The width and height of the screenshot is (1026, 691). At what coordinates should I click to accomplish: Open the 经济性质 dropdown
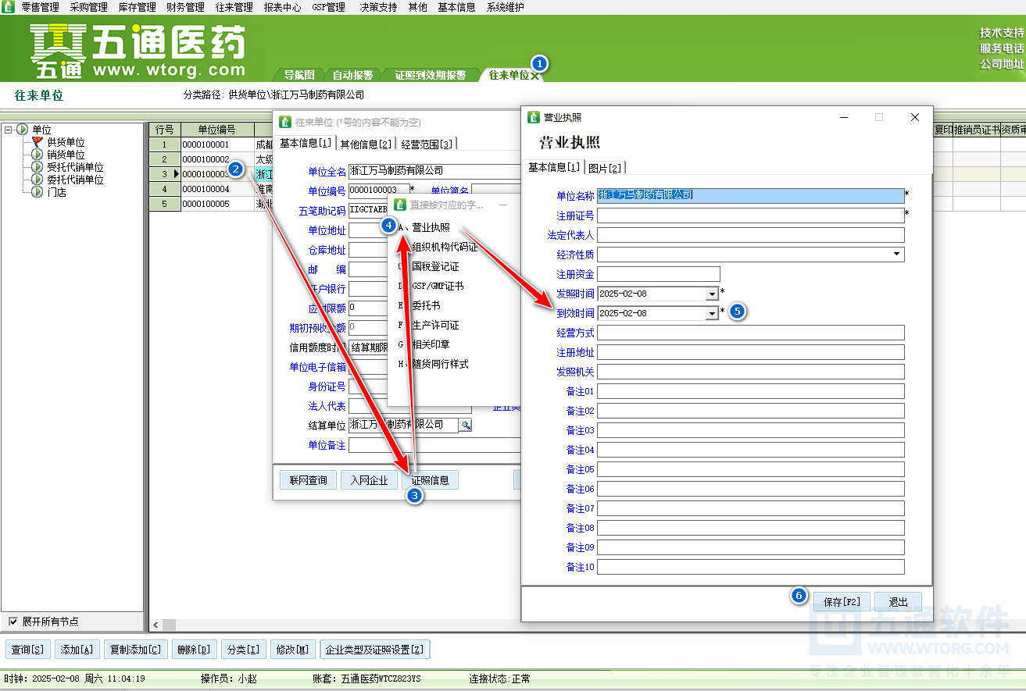896,255
